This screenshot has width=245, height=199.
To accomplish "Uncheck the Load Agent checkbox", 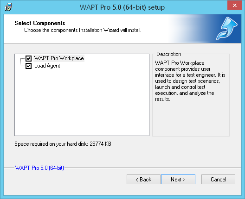I will pyautogui.click(x=29, y=66).
